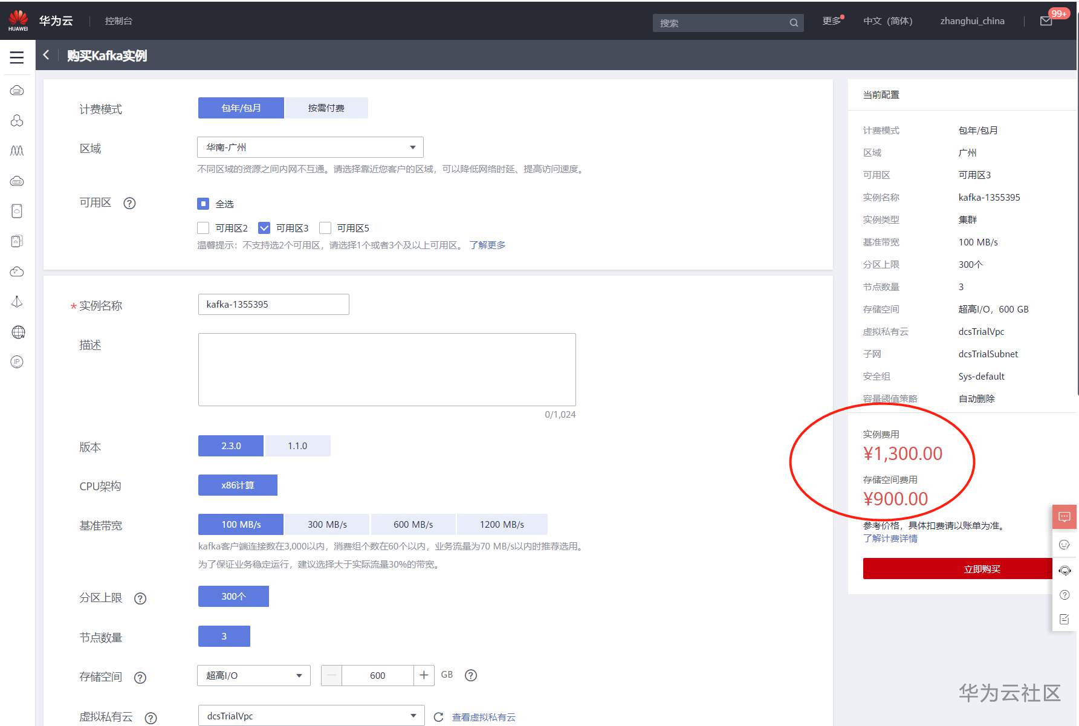
Task: Click the Huawei Cloud logo
Action: coord(18,21)
